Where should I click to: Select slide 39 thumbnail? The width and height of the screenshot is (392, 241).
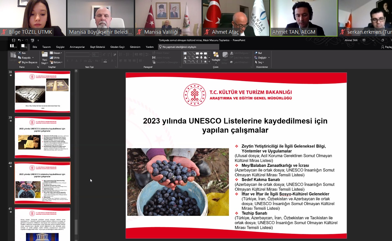(x=42, y=137)
